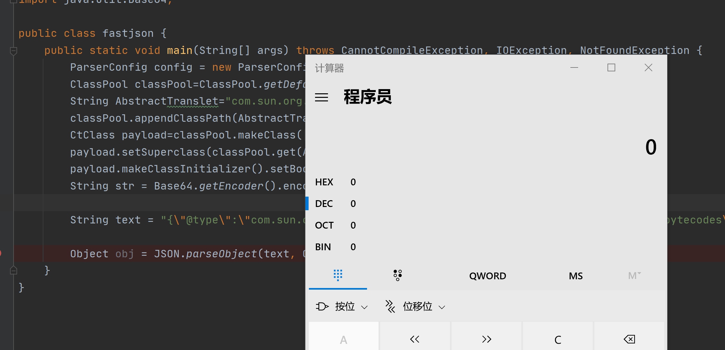Select OCT number base

pyautogui.click(x=324, y=225)
